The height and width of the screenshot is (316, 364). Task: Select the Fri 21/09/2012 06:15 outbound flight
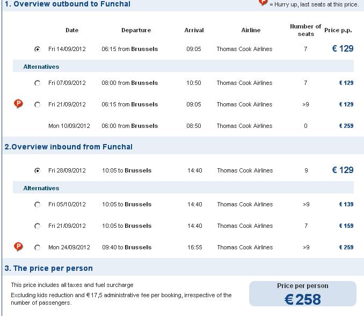(x=37, y=105)
